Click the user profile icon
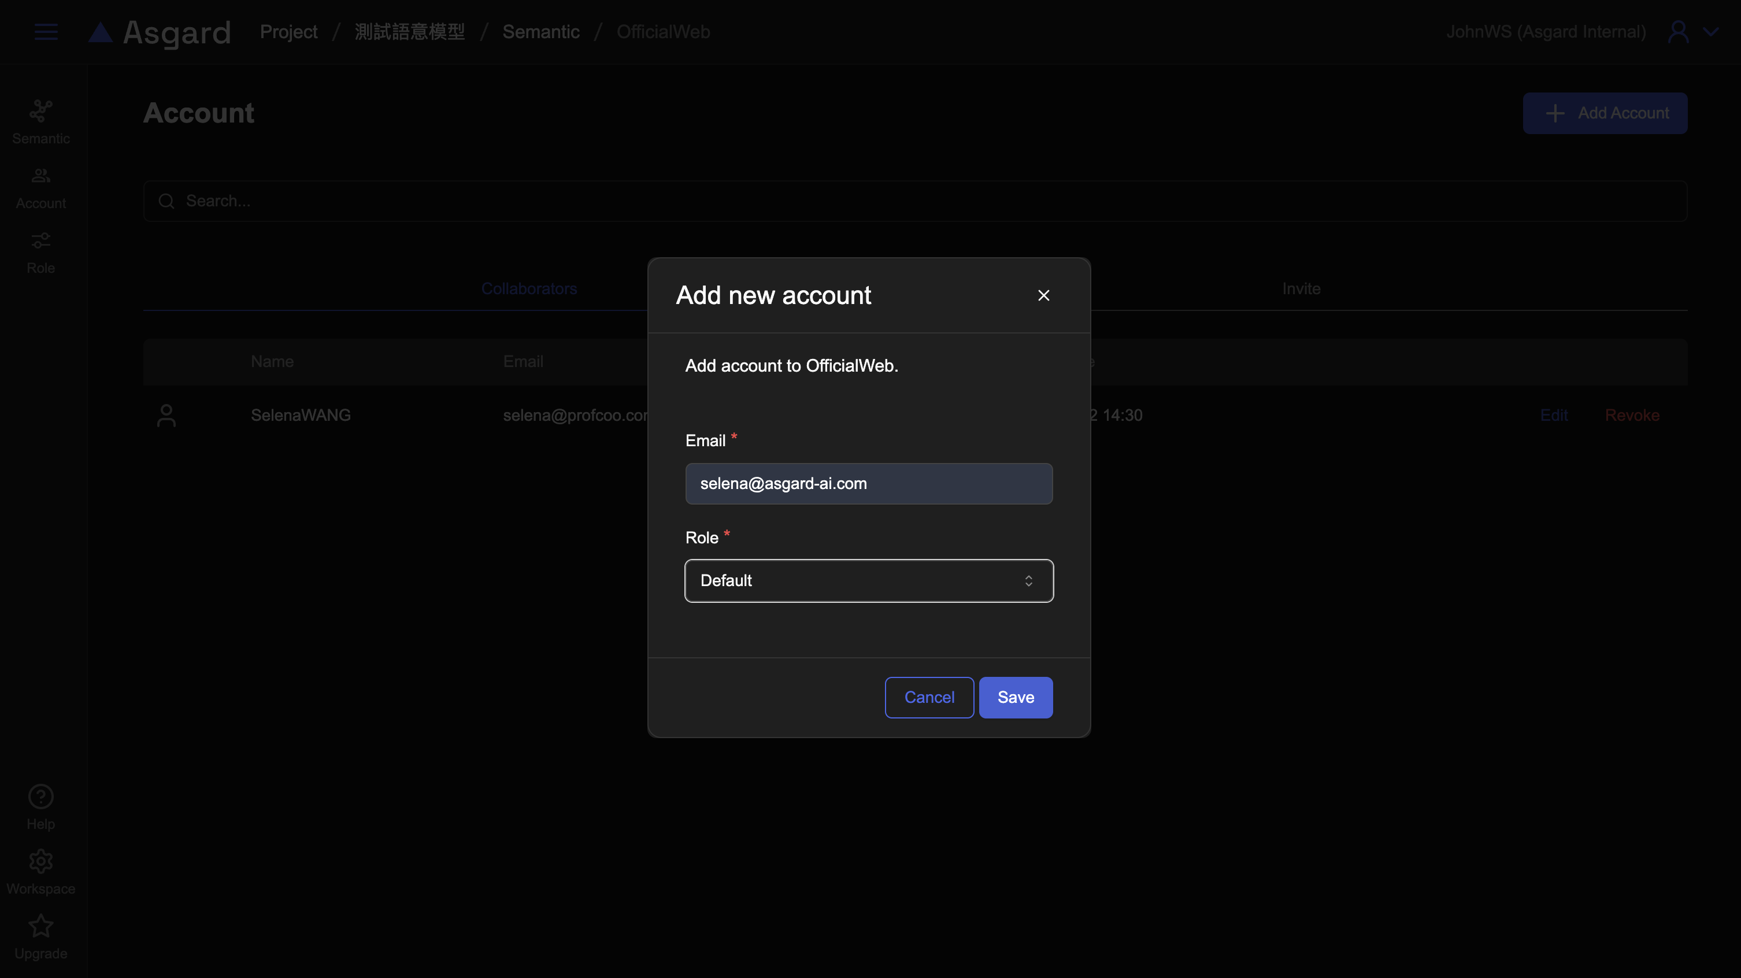This screenshot has height=978, width=1741. pos(1678,32)
